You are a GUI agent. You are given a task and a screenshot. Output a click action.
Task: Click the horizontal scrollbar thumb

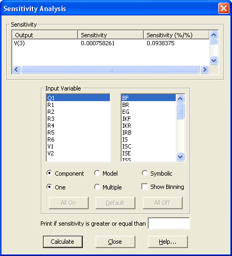coord(110,69)
